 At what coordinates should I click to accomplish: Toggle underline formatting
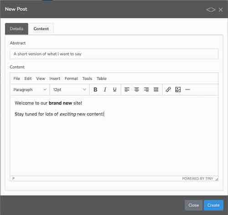tap(114, 89)
